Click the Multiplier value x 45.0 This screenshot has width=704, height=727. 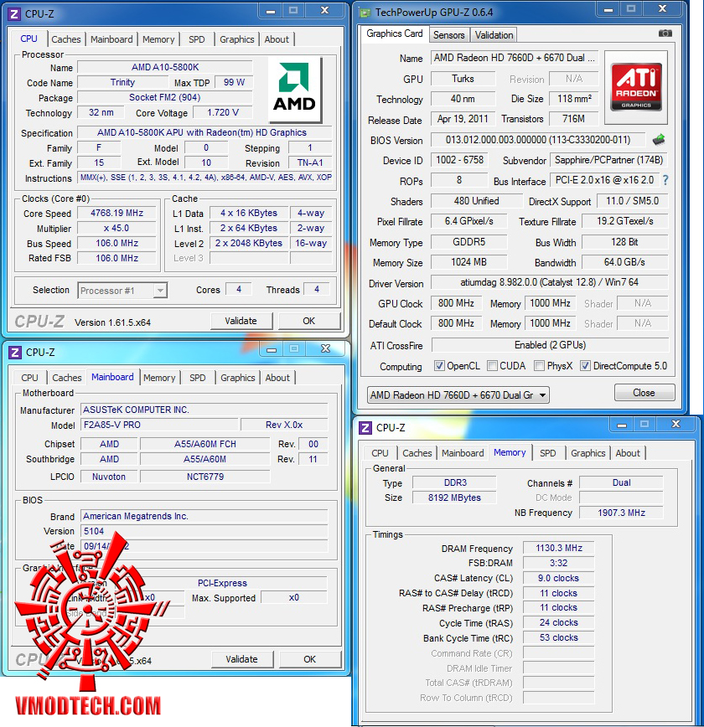click(x=117, y=228)
